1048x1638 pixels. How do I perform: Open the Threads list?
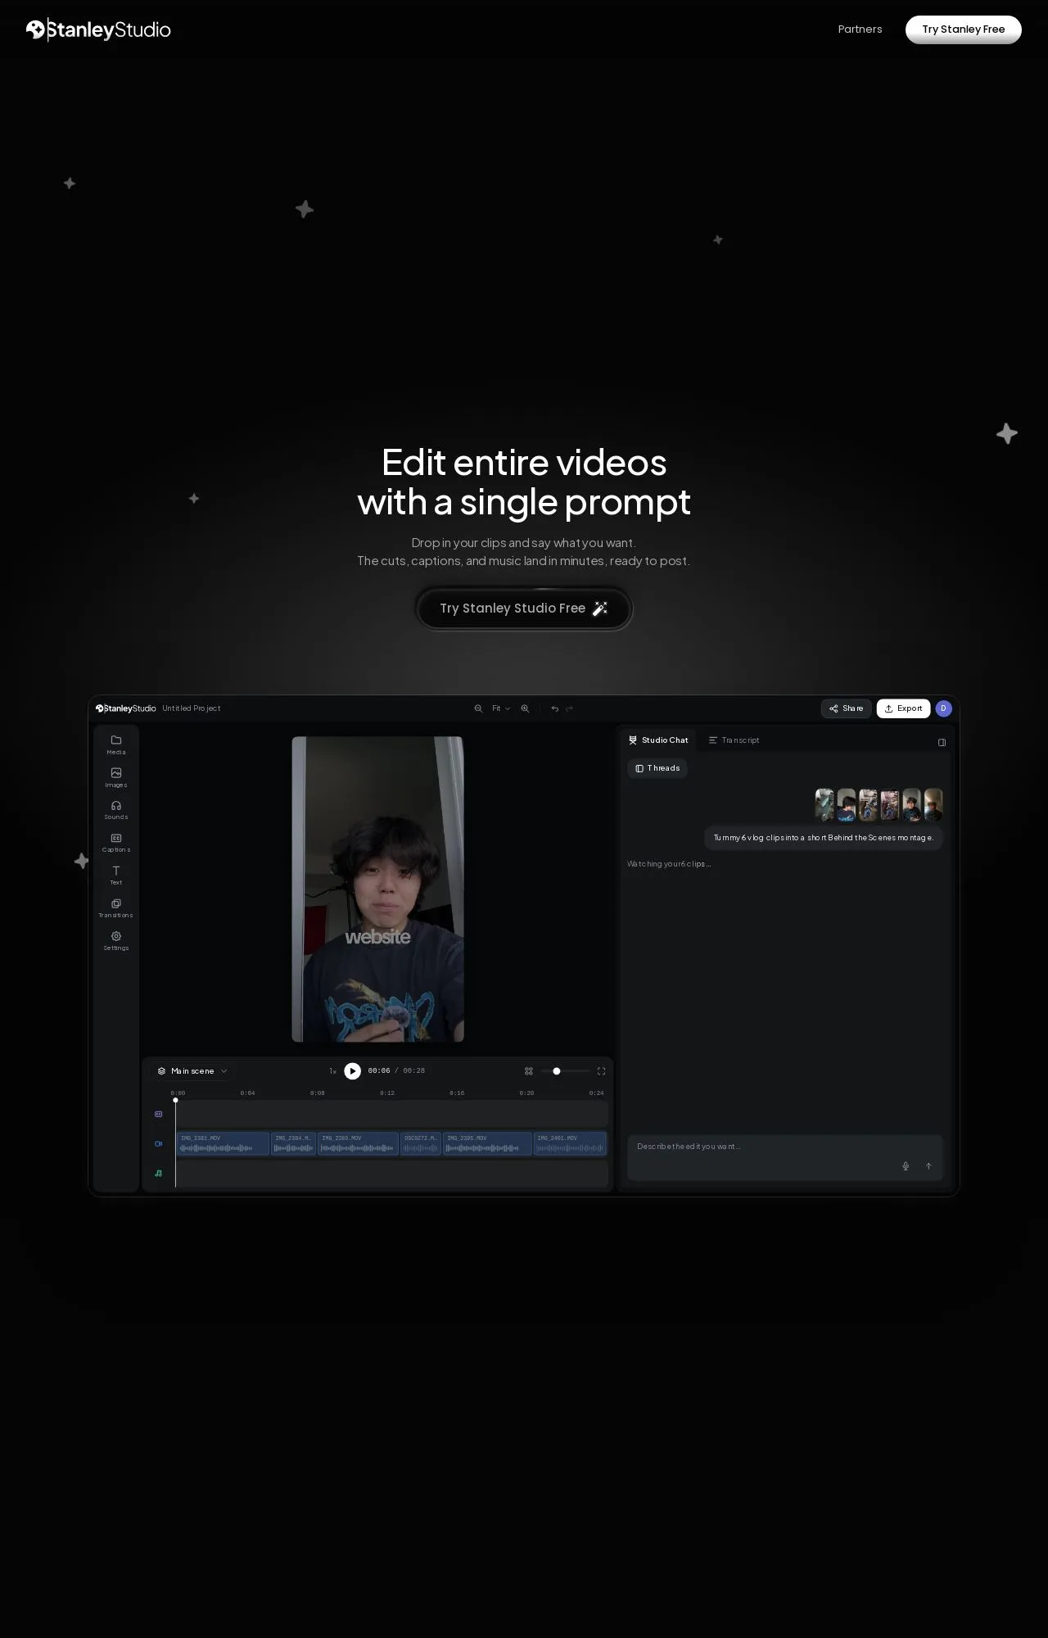pyautogui.click(x=657, y=768)
